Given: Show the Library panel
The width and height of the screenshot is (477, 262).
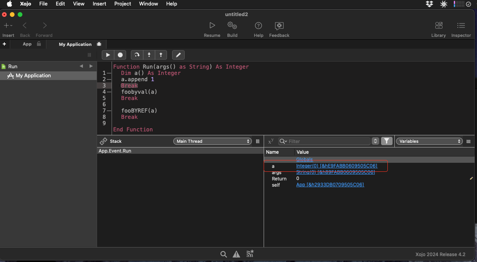Looking at the screenshot, I should coord(438,26).
